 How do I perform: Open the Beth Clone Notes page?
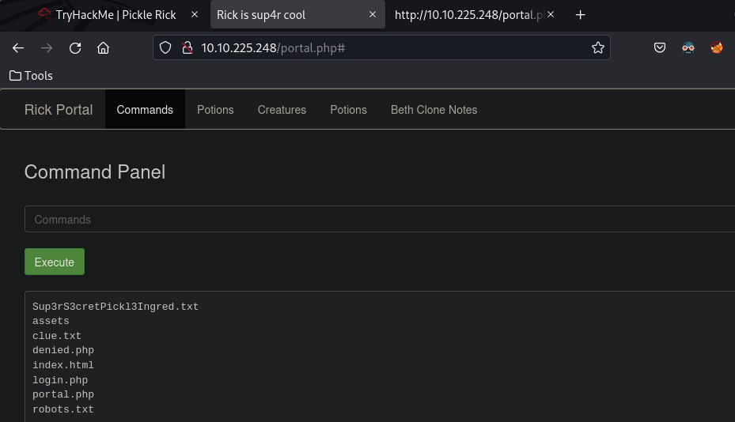pos(434,110)
